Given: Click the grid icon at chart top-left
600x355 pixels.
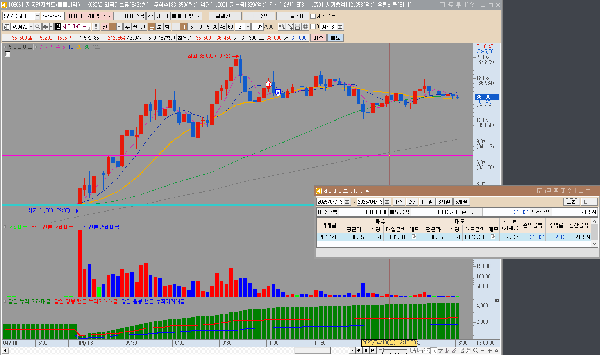Looking at the screenshot, I should click(7, 54).
